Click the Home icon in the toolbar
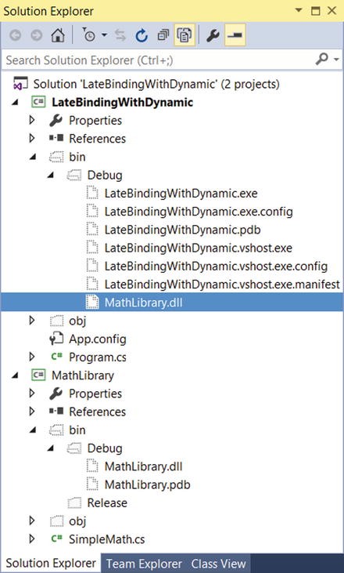The image size is (344, 573). tap(58, 35)
